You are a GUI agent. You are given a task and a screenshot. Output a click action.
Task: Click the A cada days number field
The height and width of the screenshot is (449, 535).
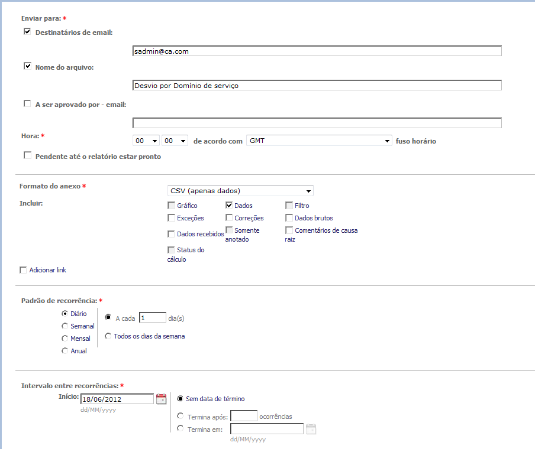point(152,318)
